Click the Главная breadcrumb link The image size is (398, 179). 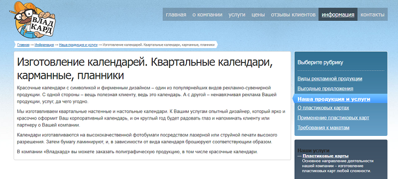(23, 45)
